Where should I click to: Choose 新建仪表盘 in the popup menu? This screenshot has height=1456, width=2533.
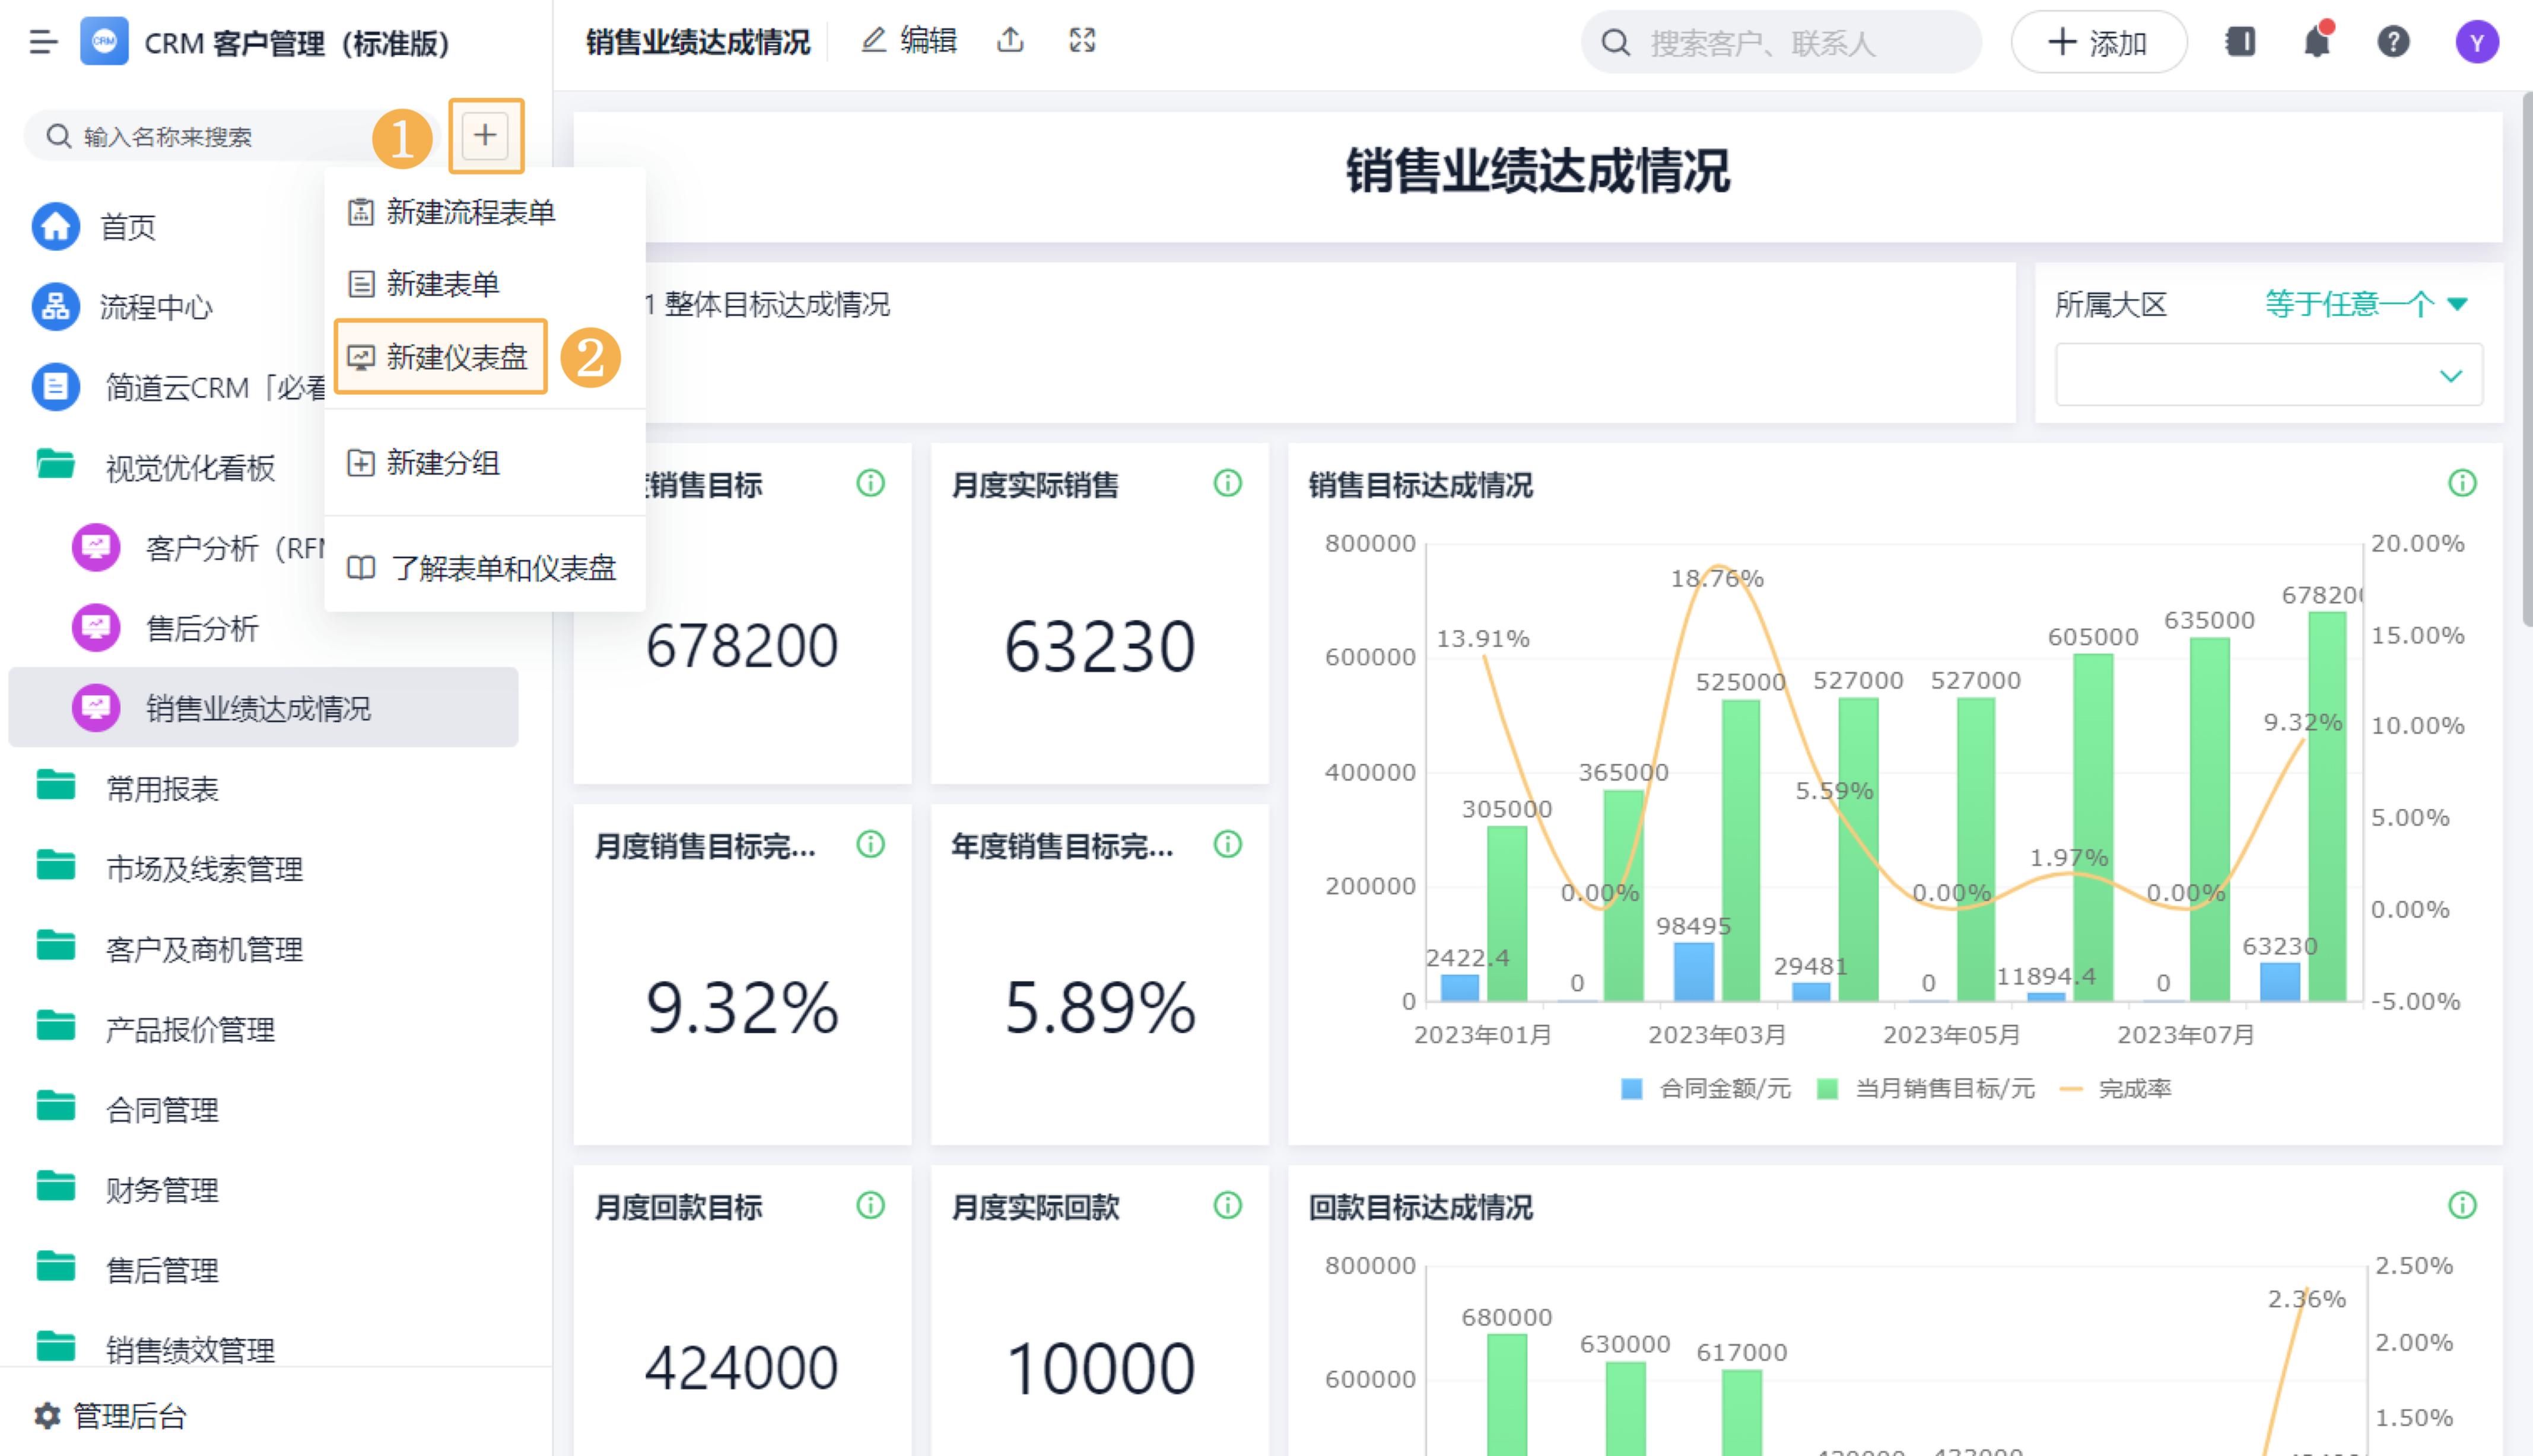coord(440,357)
